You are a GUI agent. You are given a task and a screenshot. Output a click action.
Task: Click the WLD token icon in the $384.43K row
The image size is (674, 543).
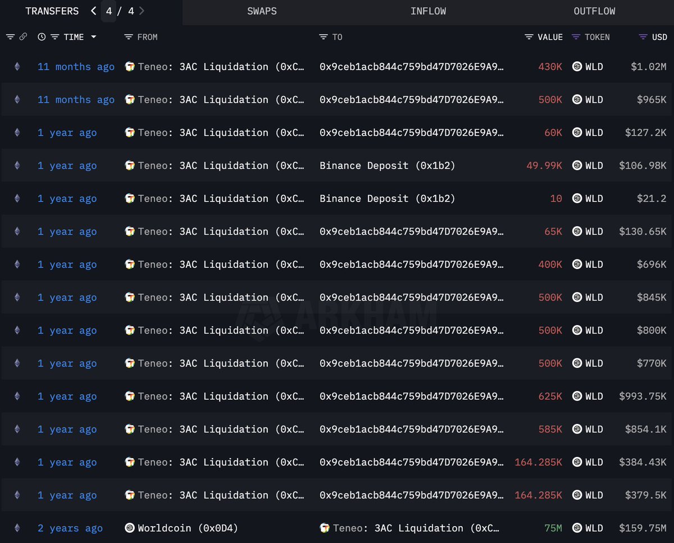tap(577, 463)
